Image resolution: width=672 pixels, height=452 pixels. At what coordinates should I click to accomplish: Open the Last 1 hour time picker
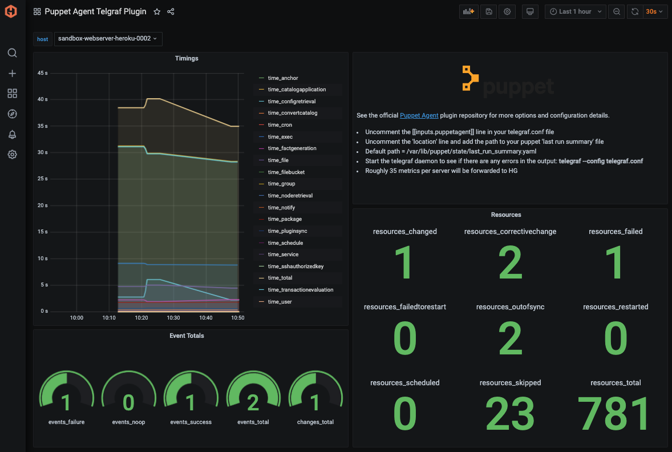click(x=575, y=11)
